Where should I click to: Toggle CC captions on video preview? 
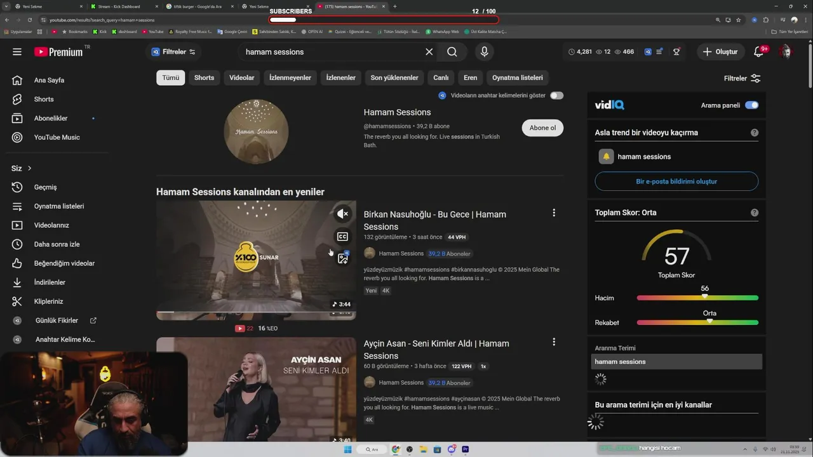point(342,237)
